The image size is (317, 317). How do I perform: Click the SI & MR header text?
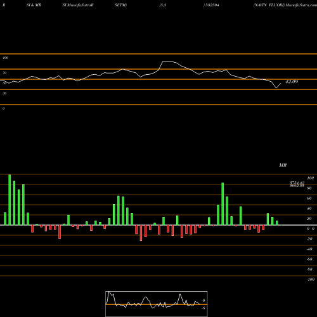click(x=34, y=5)
